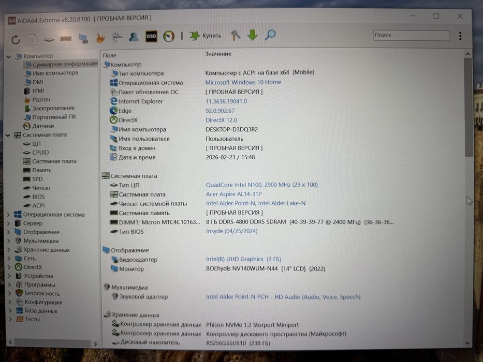Expand the Отображение tree node

click(x=9, y=232)
